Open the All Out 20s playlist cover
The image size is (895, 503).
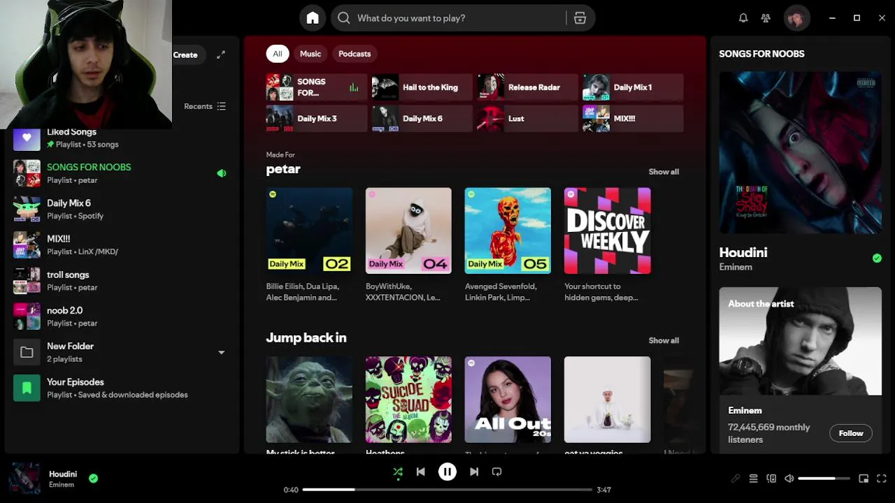(x=508, y=400)
